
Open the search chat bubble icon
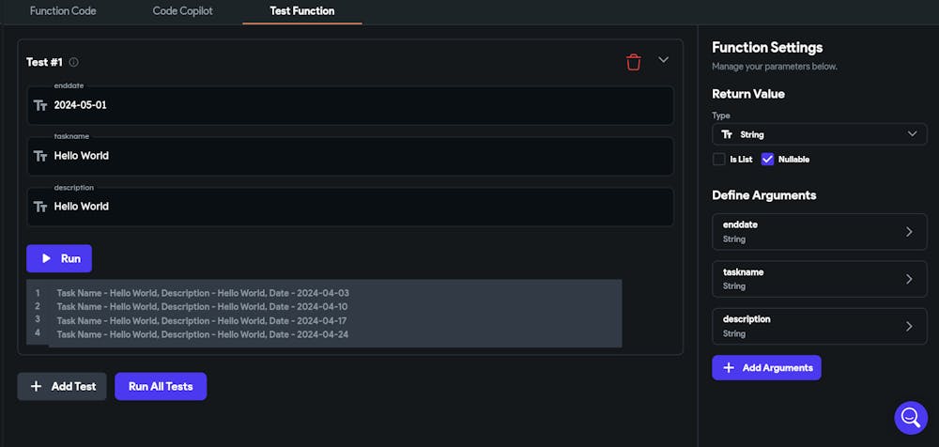911,418
